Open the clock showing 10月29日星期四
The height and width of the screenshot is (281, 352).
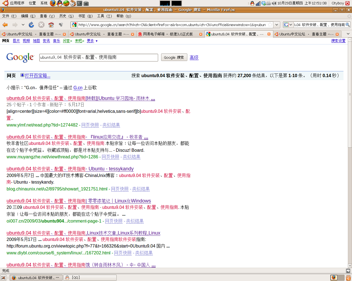(302, 3)
